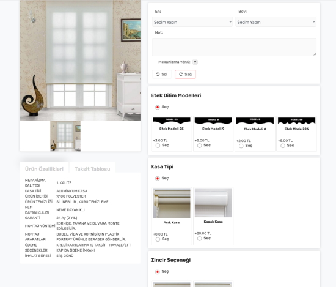Click into the Not text area

point(234,47)
